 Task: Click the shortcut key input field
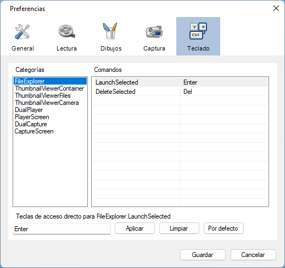click(x=62, y=229)
